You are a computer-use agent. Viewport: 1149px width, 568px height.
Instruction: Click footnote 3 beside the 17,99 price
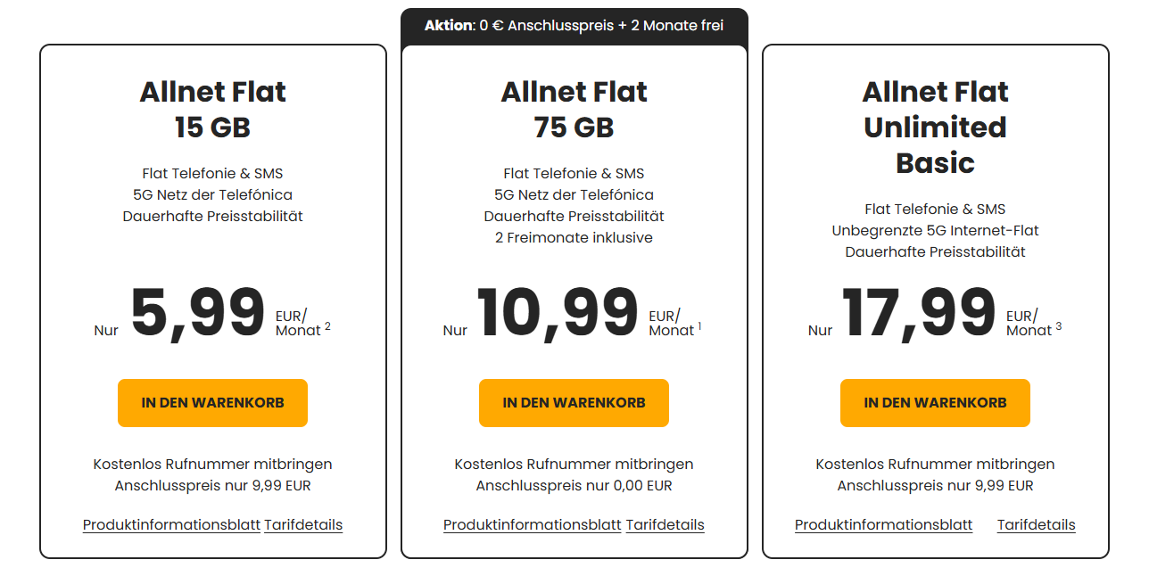(x=1058, y=326)
